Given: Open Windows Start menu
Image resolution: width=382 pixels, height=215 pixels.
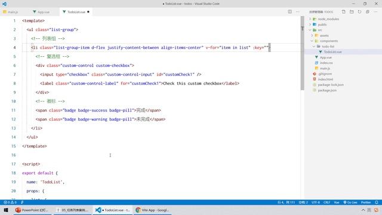Looking at the screenshot, I should pyautogui.click(x=6, y=210).
